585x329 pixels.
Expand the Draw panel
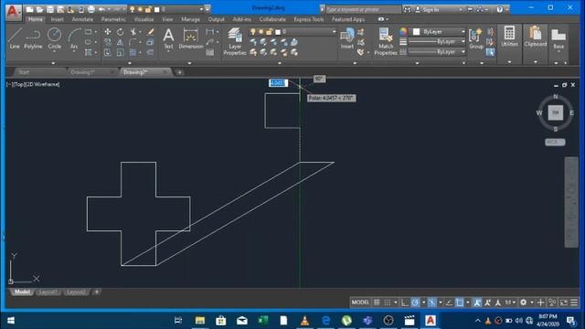click(x=53, y=63)
